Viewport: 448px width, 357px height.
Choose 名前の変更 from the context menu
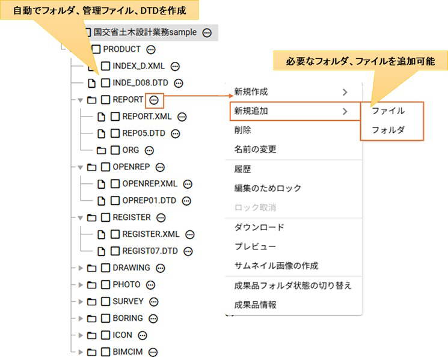click(255, 149)
